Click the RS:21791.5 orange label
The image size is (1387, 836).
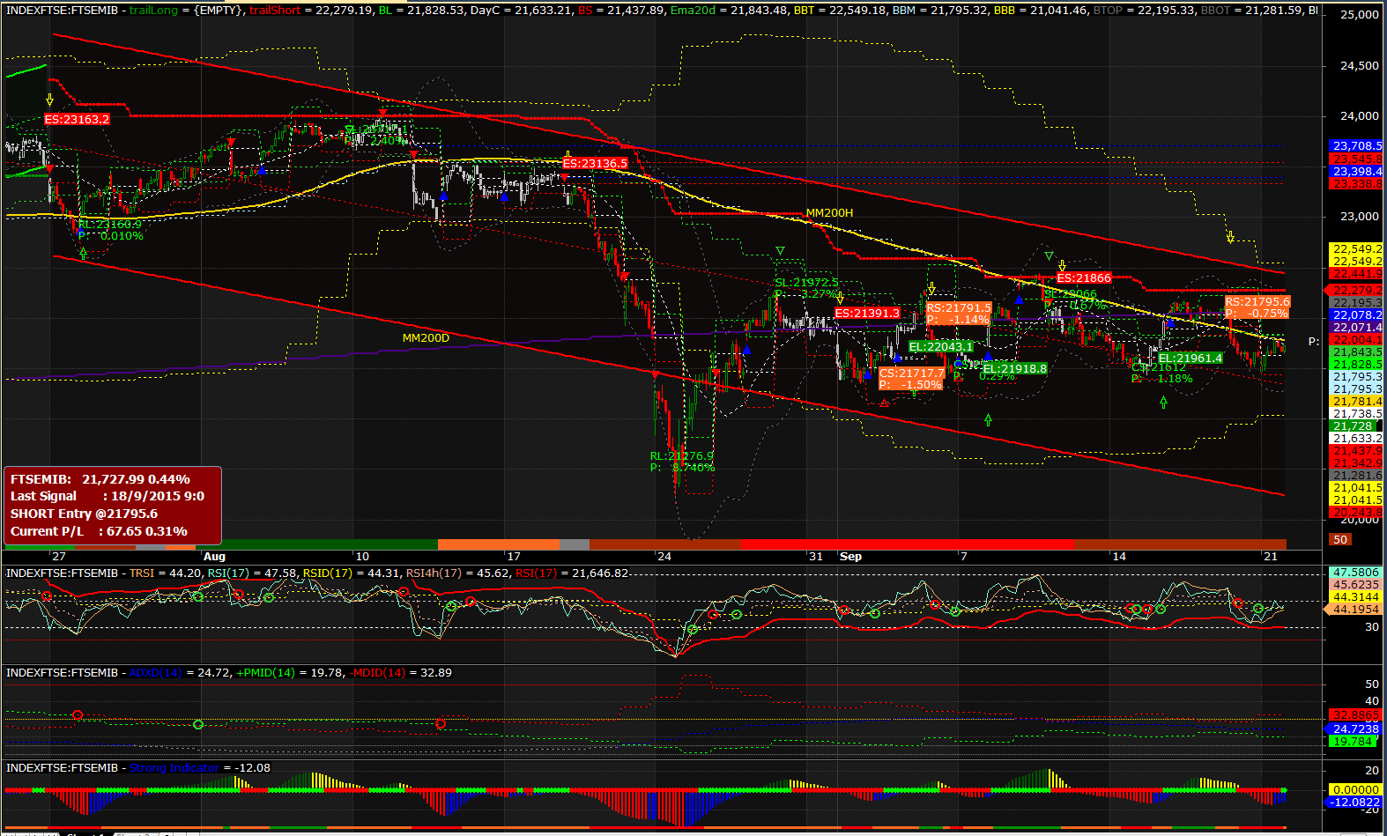(959, 308)
